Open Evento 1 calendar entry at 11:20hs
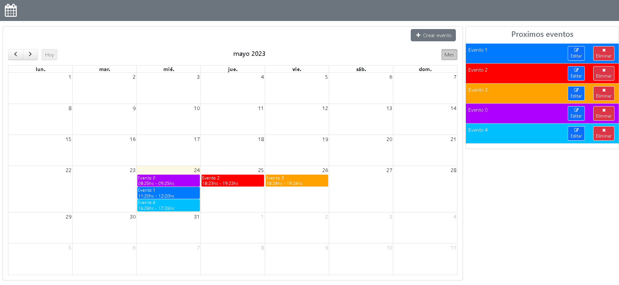 168,193
